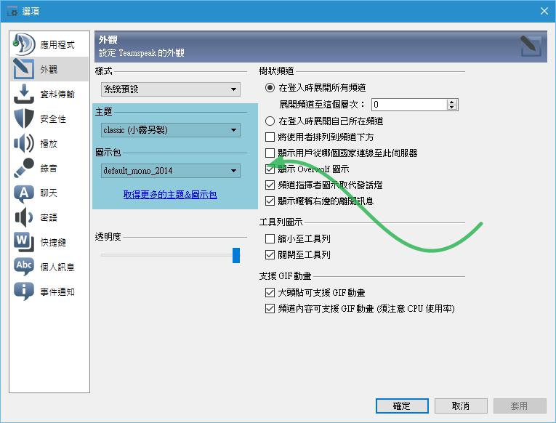Viewport: 556px width, 423px height.
Task: Select the 外觀 pencil icon in sidebar
Action: tap(24, 69)
